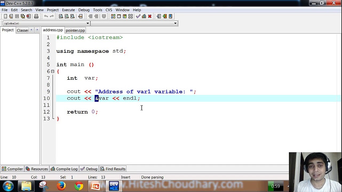The width and height of the screenshot is (342, 192).
Task: Click 'using namespace std;' on line 3
Action: (x=91, y=51)
